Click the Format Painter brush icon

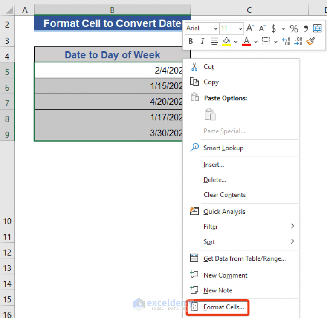click(310, 41)
